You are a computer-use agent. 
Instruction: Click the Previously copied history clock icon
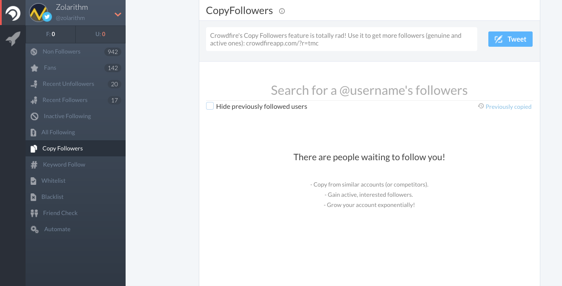point(481,106)
